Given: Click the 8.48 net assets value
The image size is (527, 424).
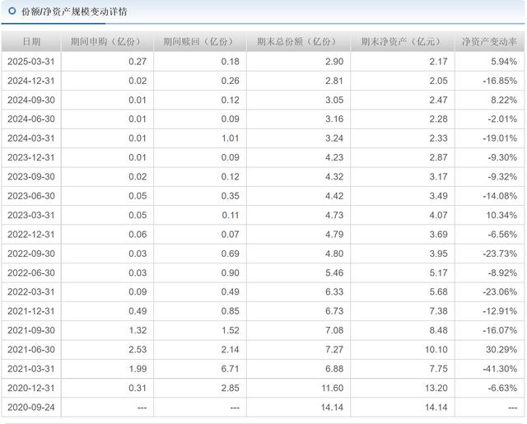Looking at the screenshot, I should (438, 330).
